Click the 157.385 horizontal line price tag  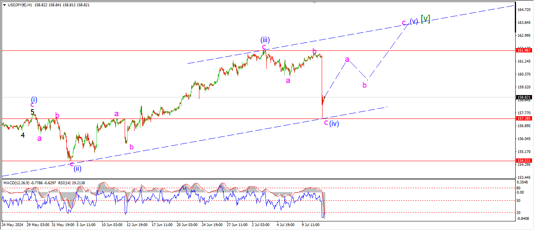point(523,118)
